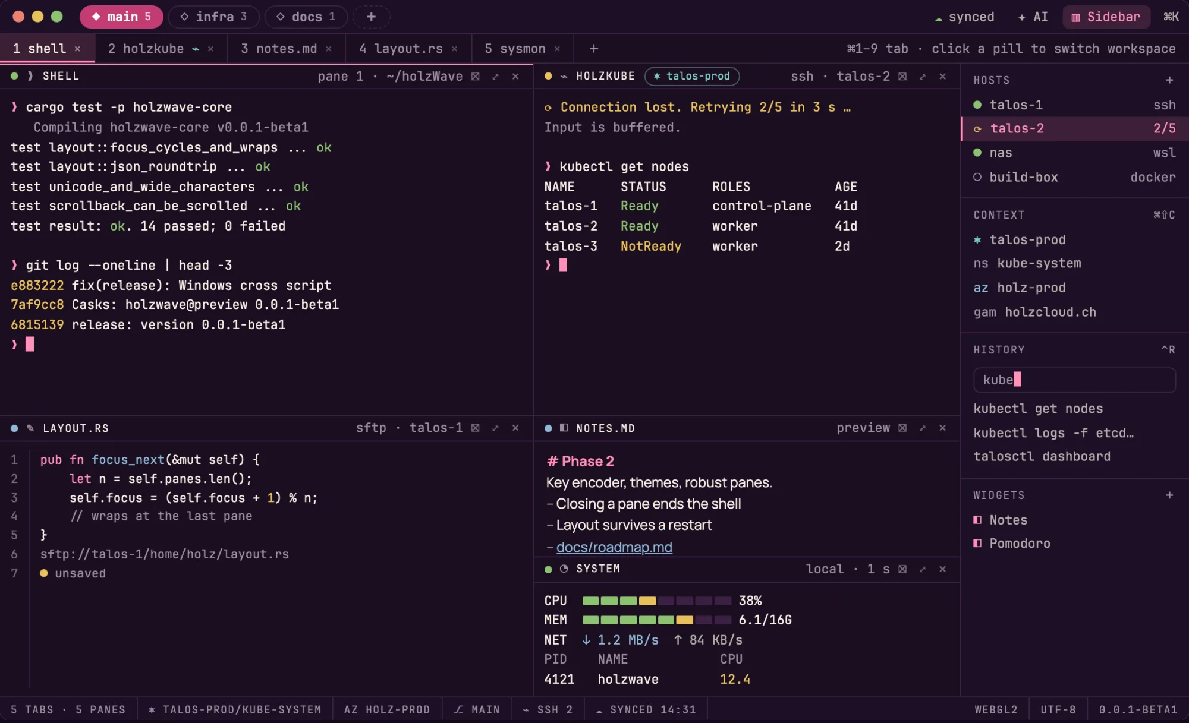The width and height of the screenshot is (1189, 723).
Task: Switch to the infra workspace pill
Action: tap(213, 17)
